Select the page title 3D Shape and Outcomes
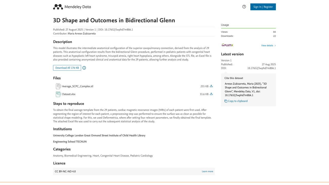 [x=114, y=20]
